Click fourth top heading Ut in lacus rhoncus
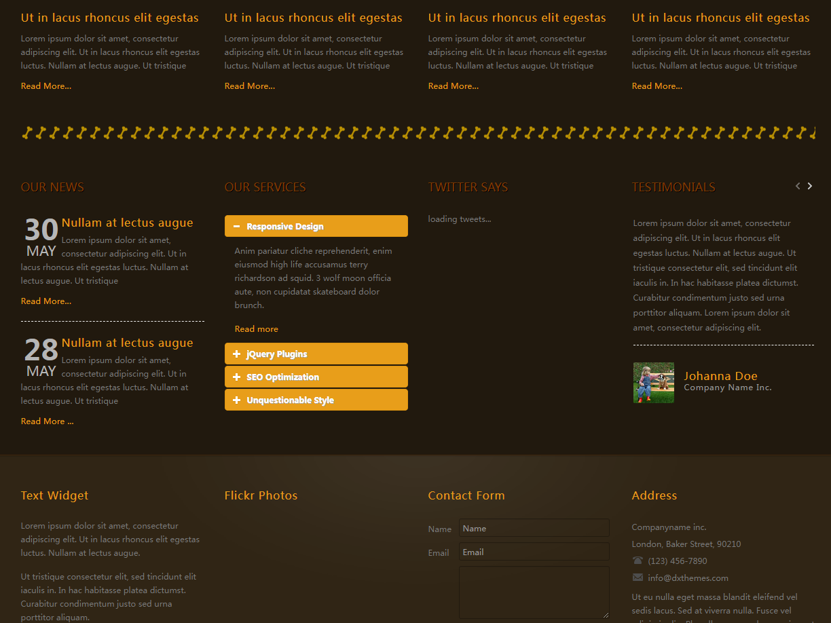Screen dimensions: 831x623 coord(721,18)
